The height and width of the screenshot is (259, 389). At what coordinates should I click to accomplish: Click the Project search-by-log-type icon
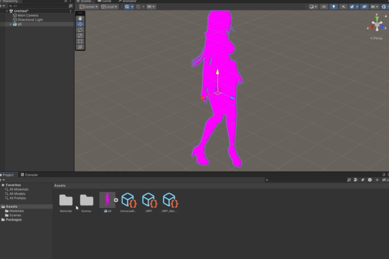tap(370, 180)
